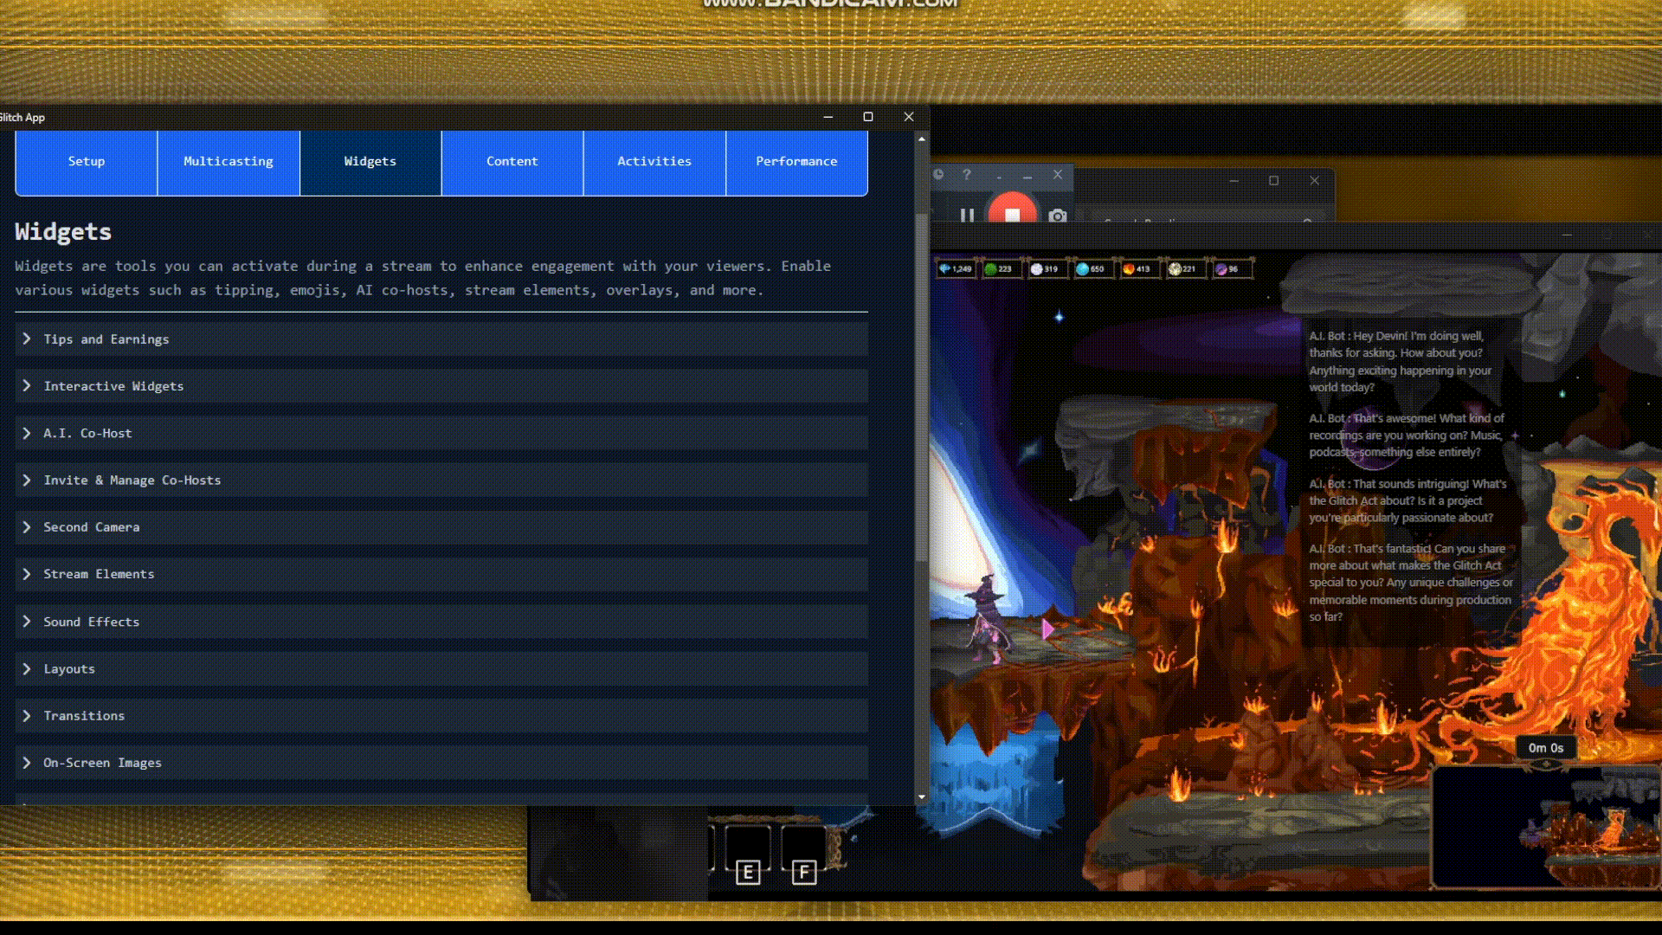Click the purple orb resource counter
The image size is (1662, 935).
[1227, 269]
